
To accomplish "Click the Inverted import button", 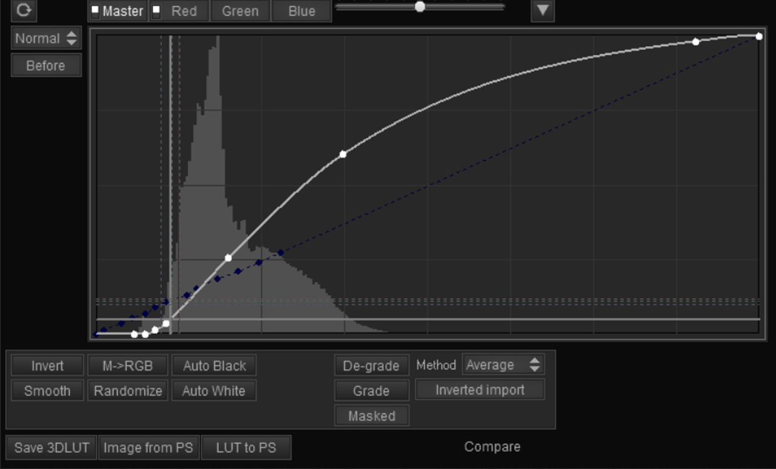I will (x=480, y=390).
